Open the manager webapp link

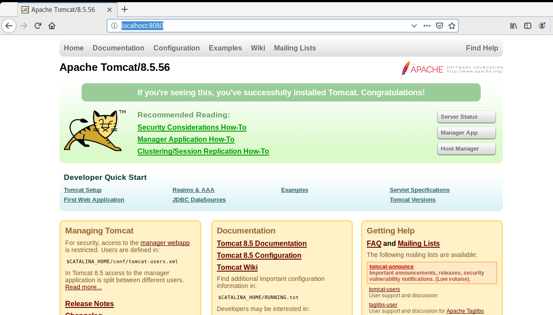[x=165, y=243]
